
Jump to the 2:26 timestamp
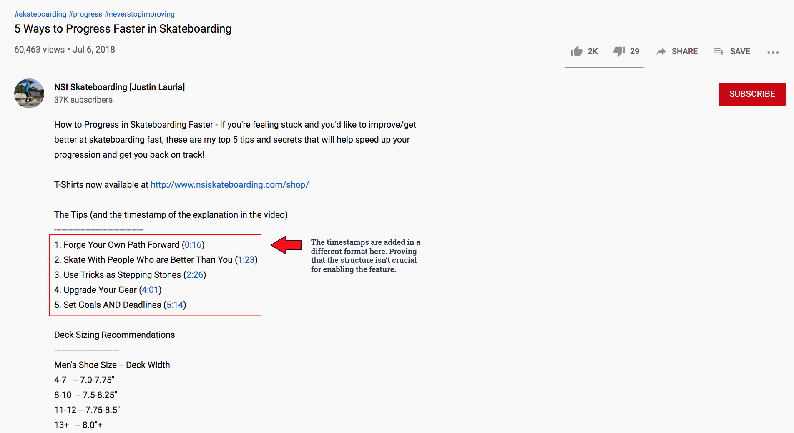(195, 274)
